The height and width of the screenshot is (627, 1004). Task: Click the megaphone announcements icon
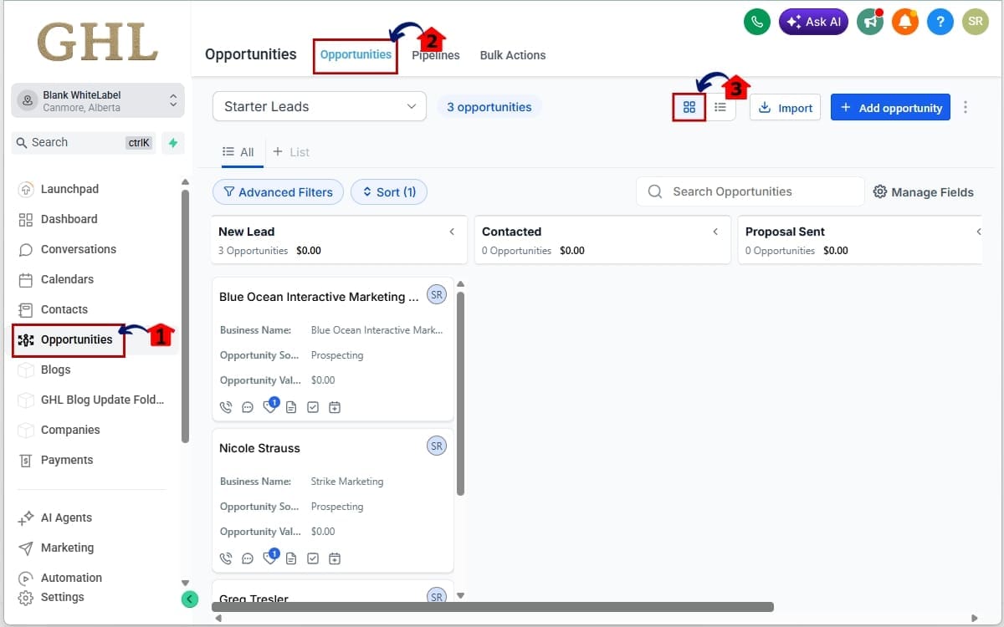point(870,22)
